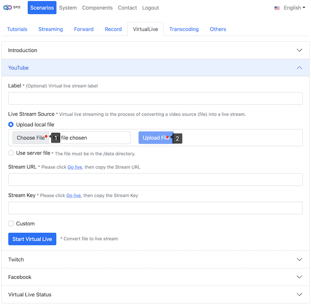Select the Use server file radio
311x304 pixels.
point(11,153)
